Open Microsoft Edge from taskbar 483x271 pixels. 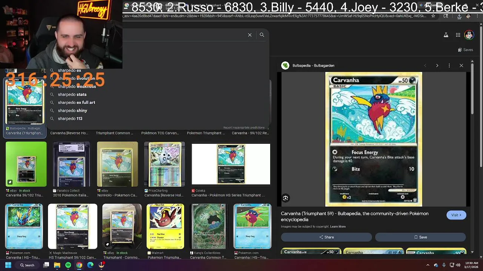90,265
